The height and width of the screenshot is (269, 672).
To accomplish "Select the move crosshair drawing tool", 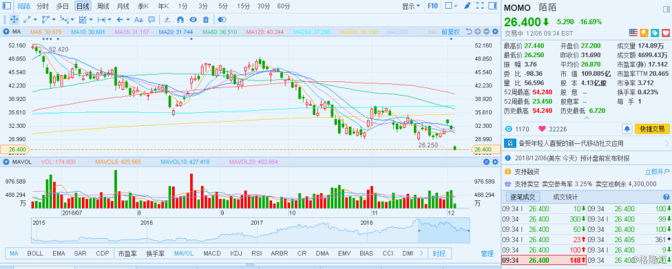I will pyautogui.click(x=13, y=20).
